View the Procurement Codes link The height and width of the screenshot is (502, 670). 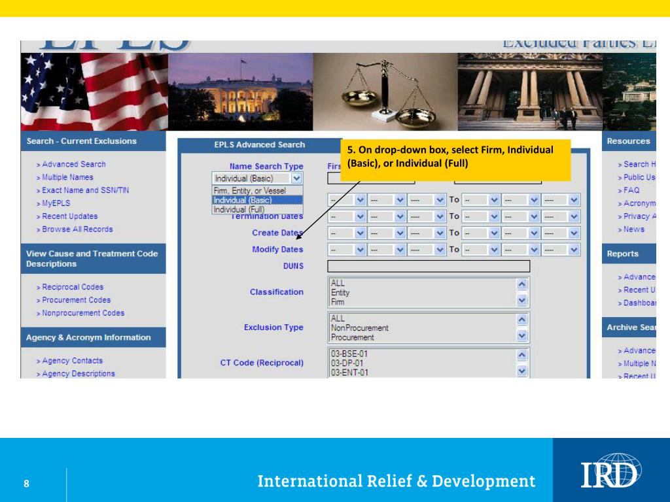click(x=76, y=300)
